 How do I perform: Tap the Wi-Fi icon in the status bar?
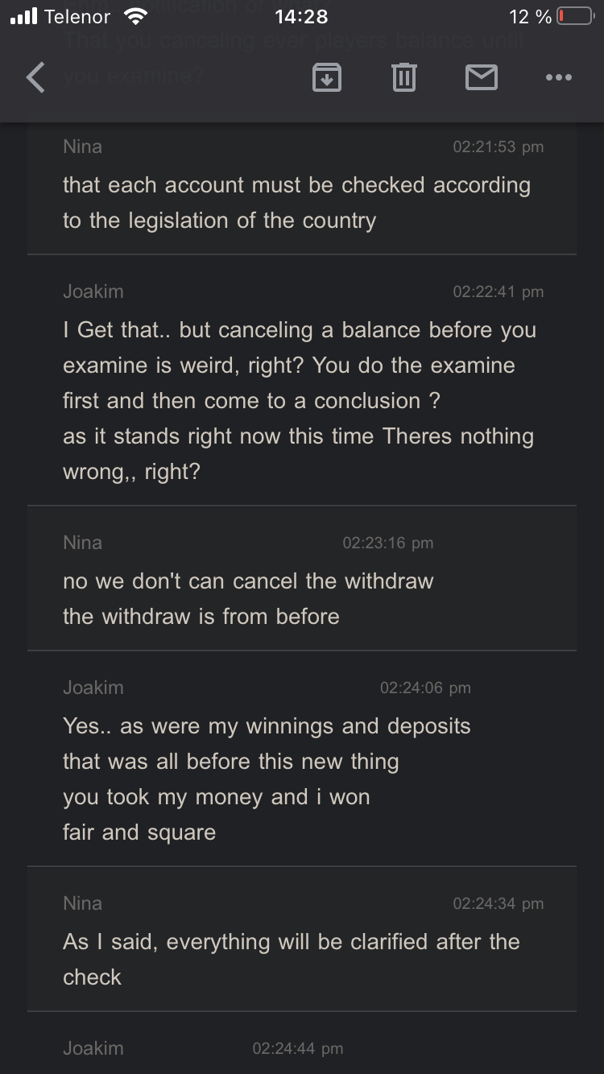click(x=136, y=17)
